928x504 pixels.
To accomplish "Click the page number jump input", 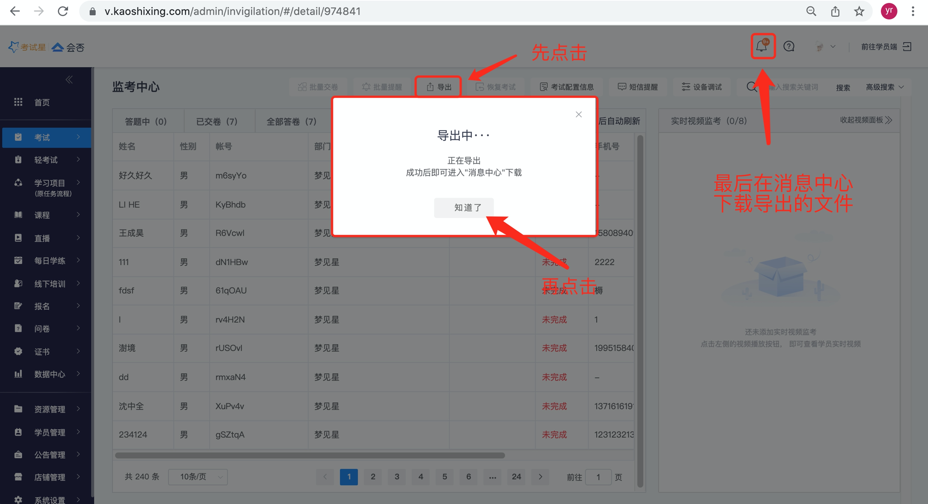I will click(598, 477).
